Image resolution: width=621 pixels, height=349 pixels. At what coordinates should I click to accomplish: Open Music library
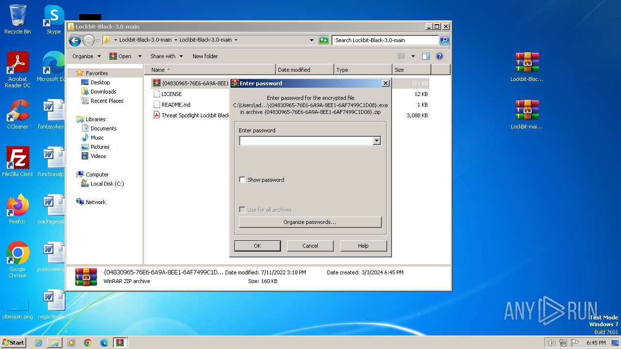coord(97,138)
